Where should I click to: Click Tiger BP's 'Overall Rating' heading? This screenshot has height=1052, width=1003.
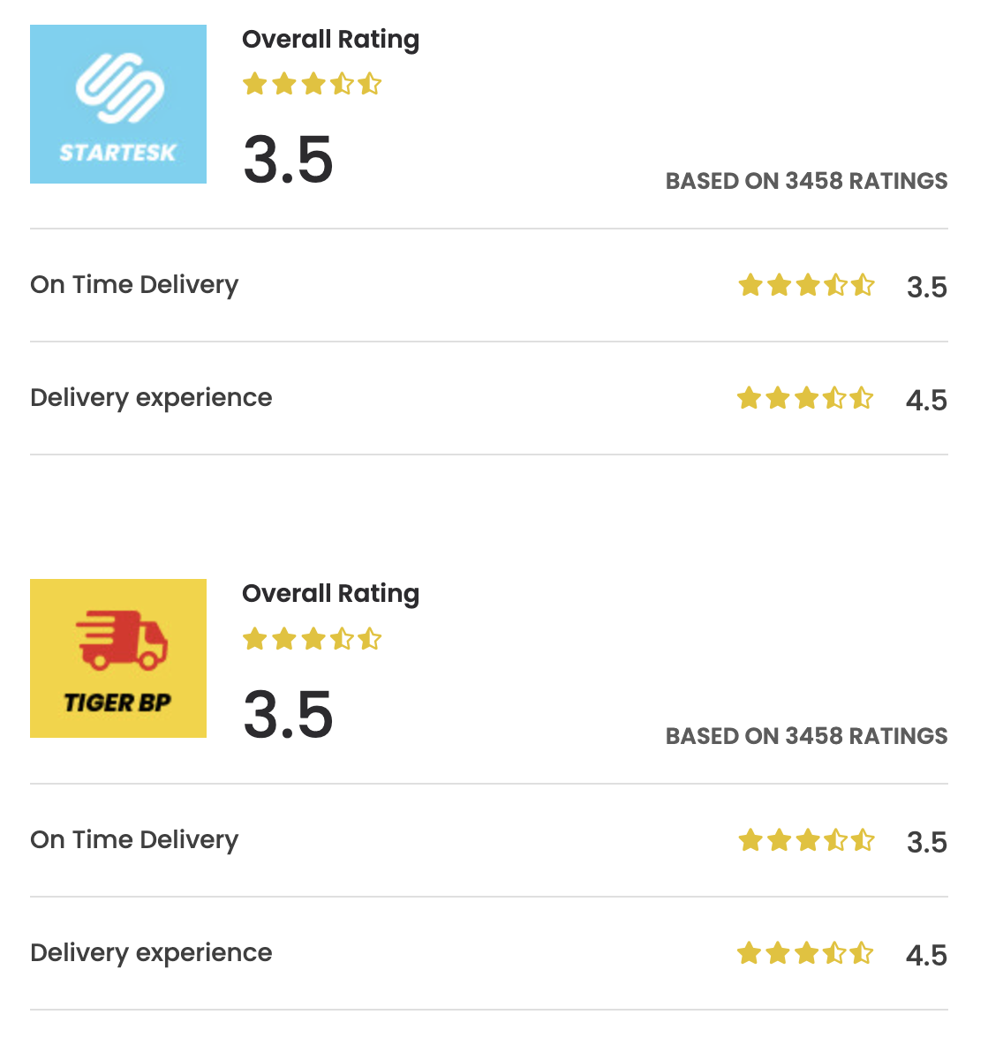pos(330,594)
